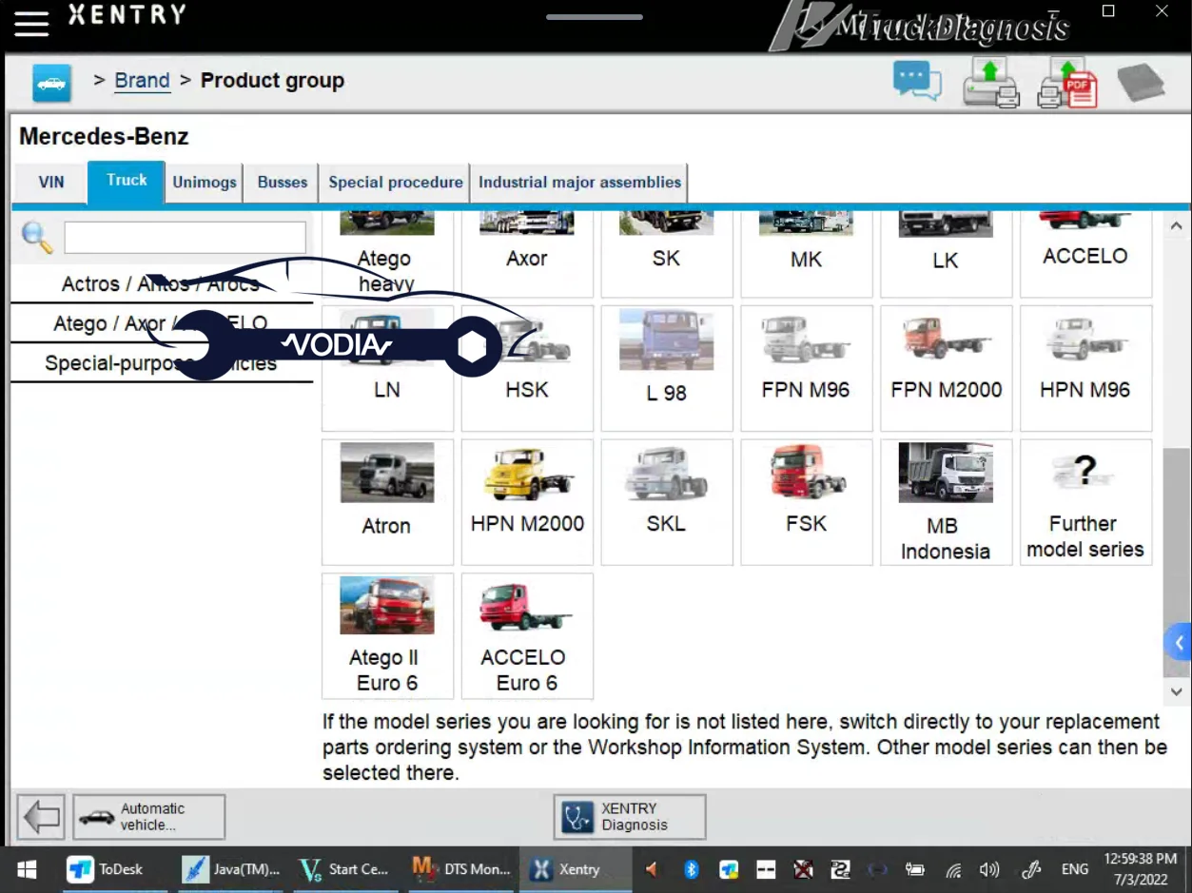1192x893 pixels.
Task: Expand the blue side panel chevron
Action: (x=1179, y=643)
